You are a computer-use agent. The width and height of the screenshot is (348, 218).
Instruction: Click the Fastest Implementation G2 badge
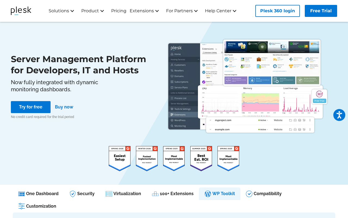click(x=147, y=159)
